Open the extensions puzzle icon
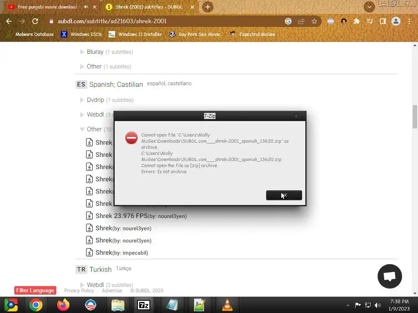This screenshot has height=313, width=418. point(356,21)
